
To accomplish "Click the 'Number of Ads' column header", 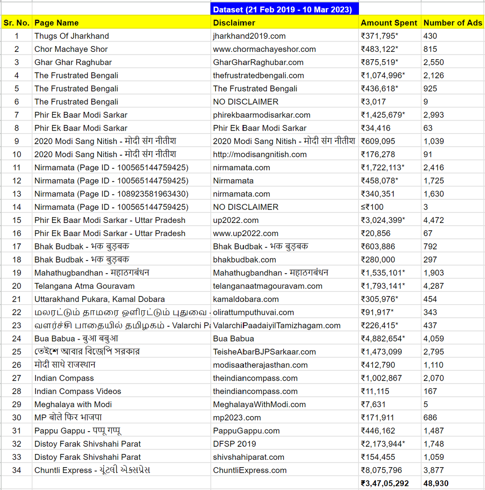I will [453, 22].
